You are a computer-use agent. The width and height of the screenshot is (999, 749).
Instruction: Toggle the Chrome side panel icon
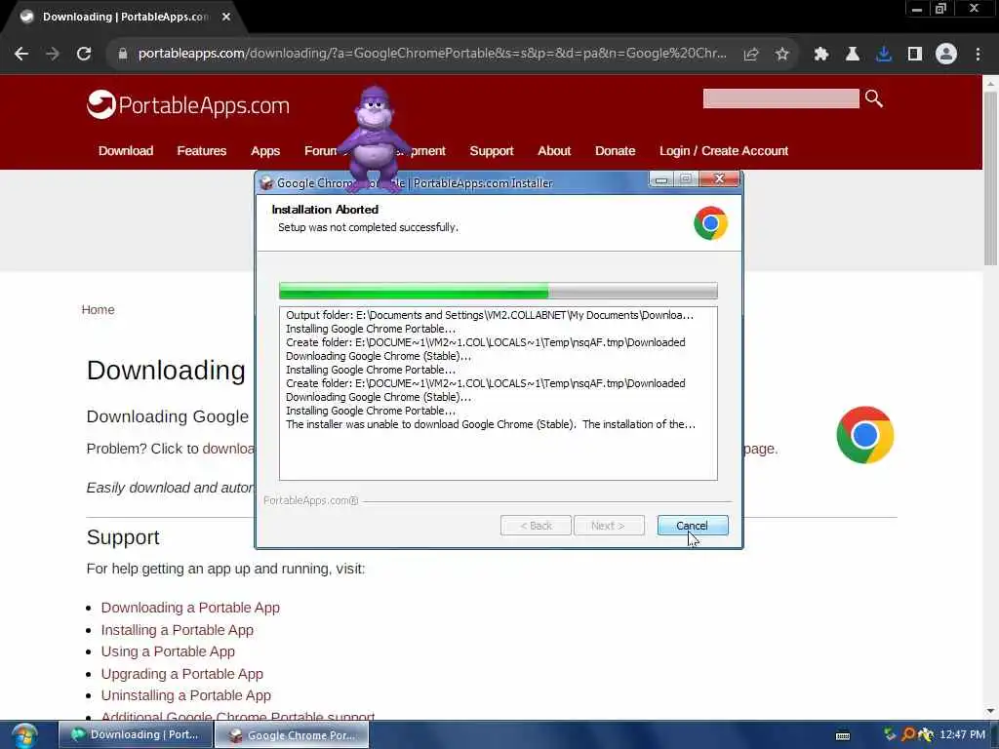coord(915,55)
